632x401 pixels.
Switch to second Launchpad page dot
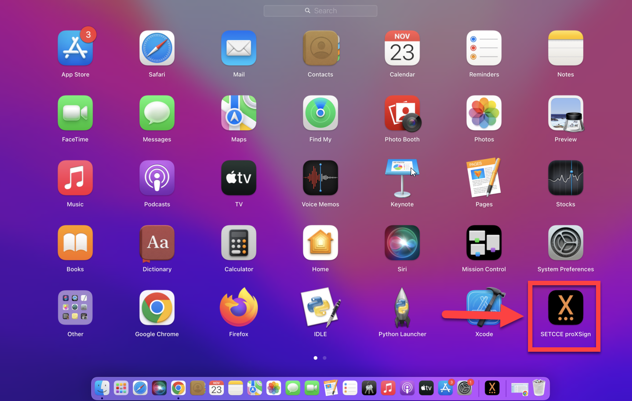tap(324, 358)
